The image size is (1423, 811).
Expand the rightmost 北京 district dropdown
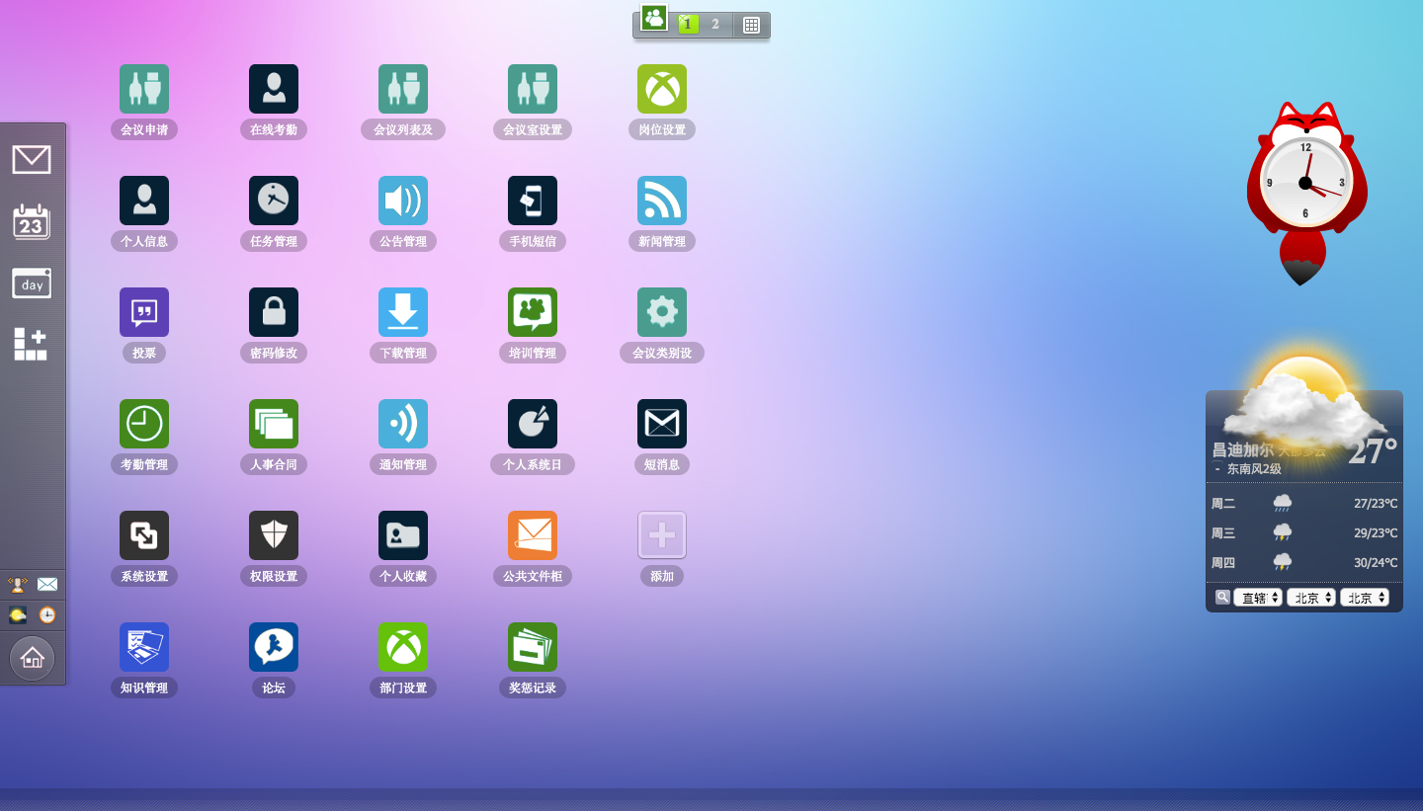(x=1365, y=598)
